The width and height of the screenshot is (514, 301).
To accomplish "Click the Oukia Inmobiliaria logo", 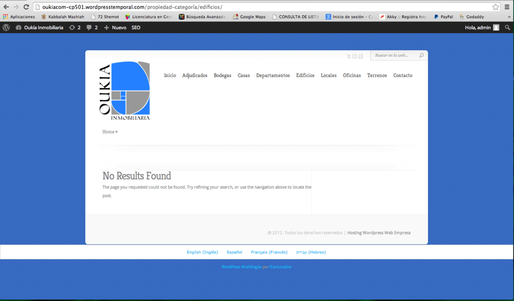I will click(x=125, y=91).
